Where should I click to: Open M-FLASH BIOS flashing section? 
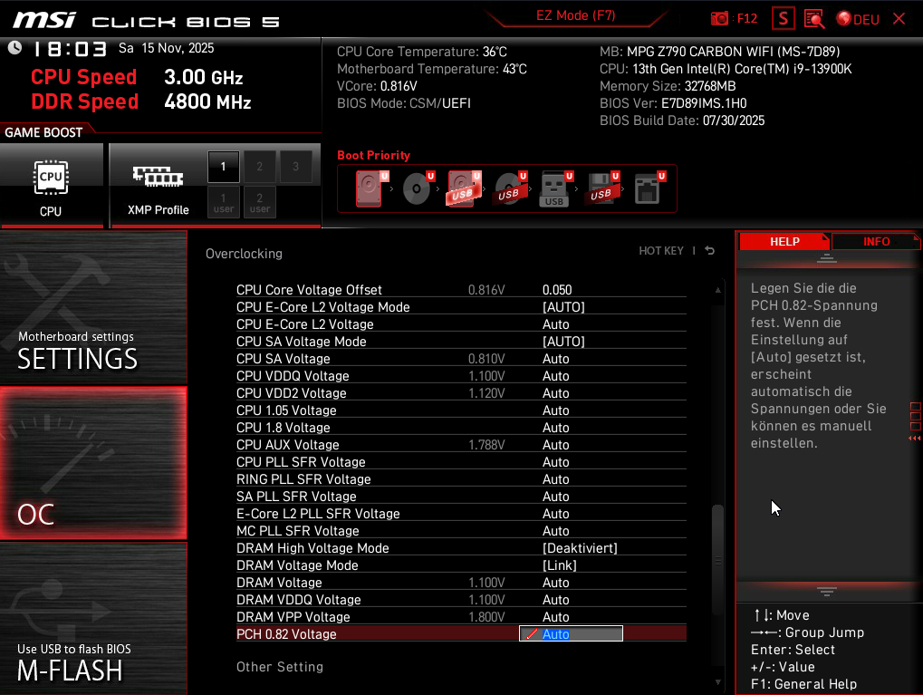93,618
